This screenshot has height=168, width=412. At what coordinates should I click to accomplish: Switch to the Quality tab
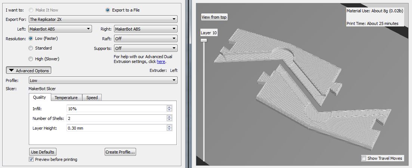39,97
